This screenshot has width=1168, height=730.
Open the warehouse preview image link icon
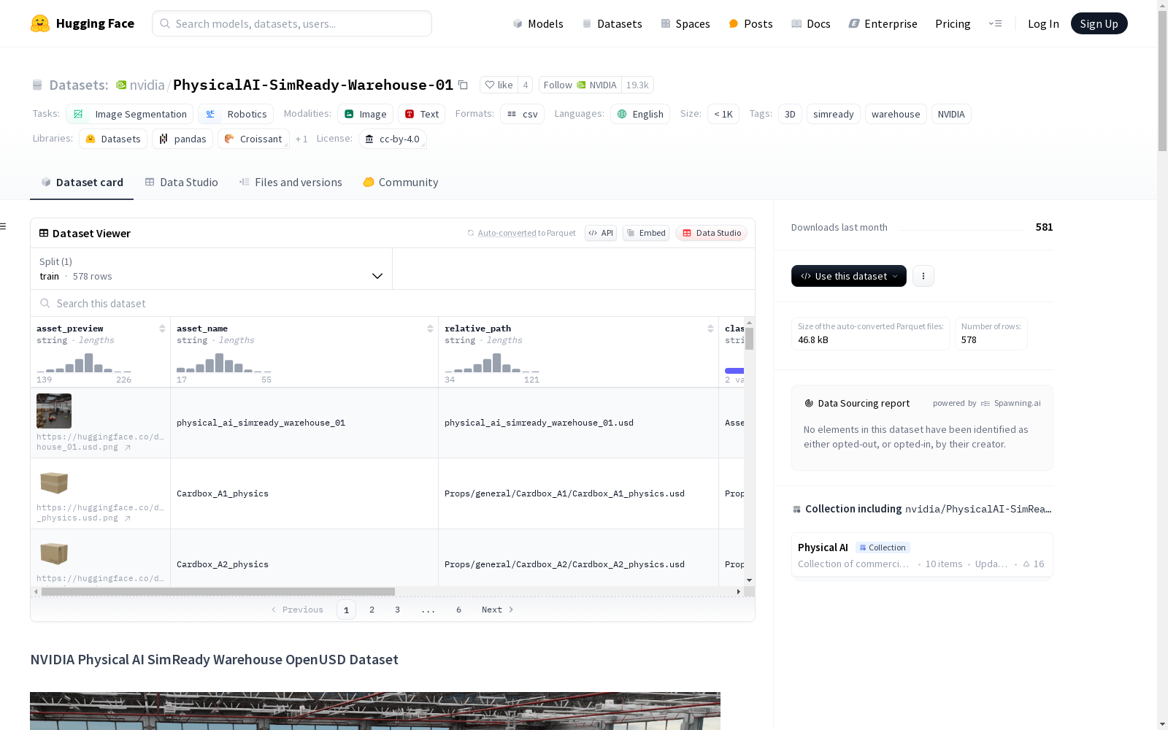click(128, 447)
